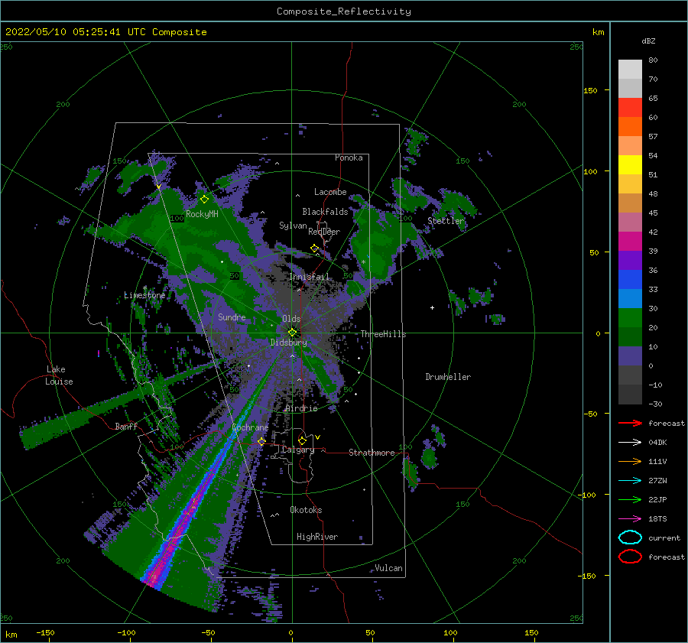
Task: Click the Calgary city label
Action: coord(298,450)
